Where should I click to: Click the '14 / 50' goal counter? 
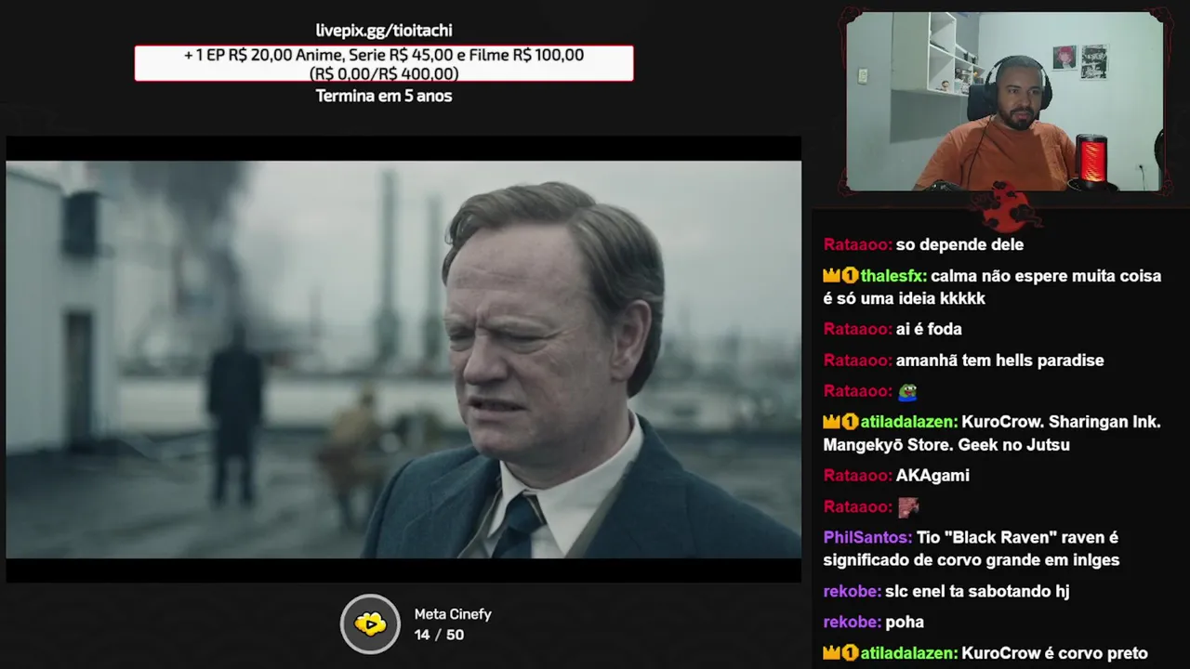tap(439, 635)
